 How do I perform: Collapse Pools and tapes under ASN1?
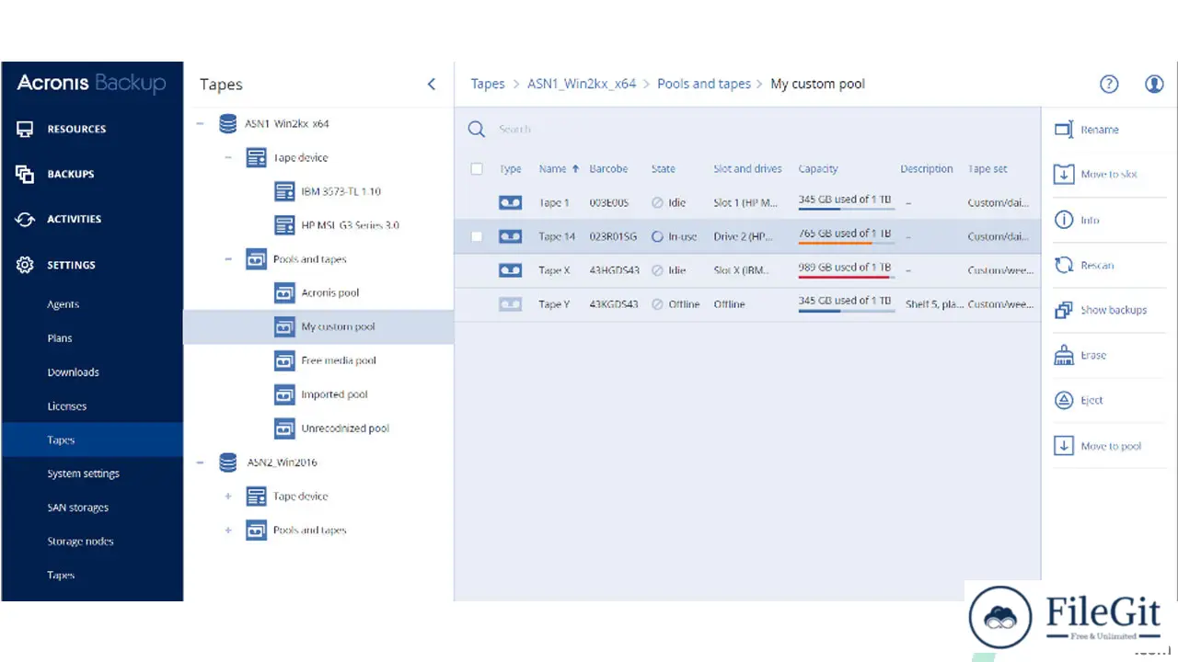(x=228, y=259)
